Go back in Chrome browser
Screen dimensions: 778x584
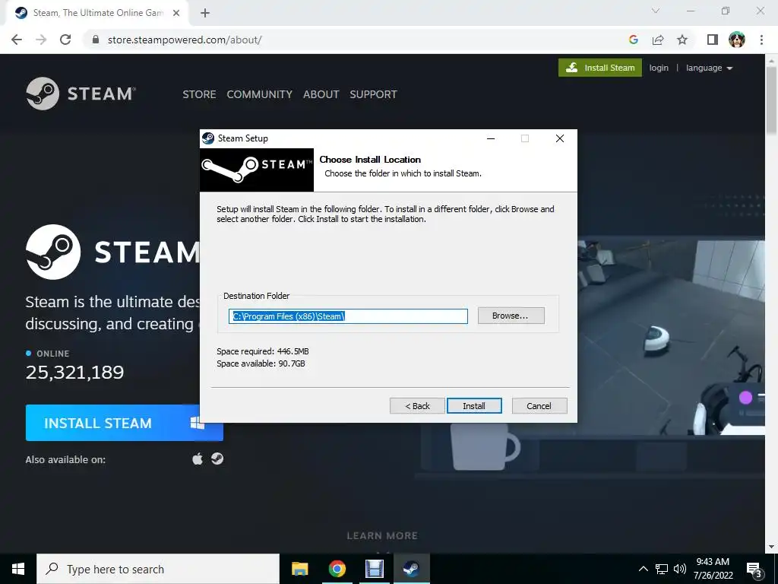17,40
